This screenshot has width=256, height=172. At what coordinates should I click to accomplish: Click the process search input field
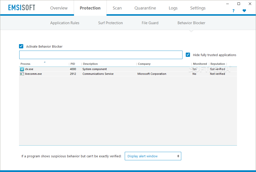pyautogui.click(x=101, y=55)
